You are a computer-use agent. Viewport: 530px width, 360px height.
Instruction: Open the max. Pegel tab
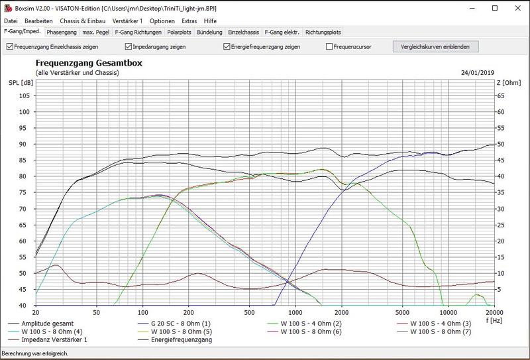click(95, 31)
